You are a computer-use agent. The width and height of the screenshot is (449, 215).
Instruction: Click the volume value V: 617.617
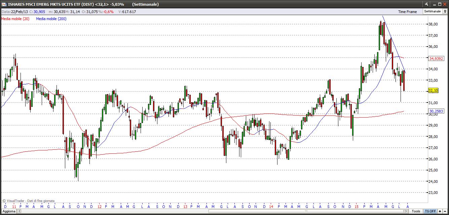point(127,12)
